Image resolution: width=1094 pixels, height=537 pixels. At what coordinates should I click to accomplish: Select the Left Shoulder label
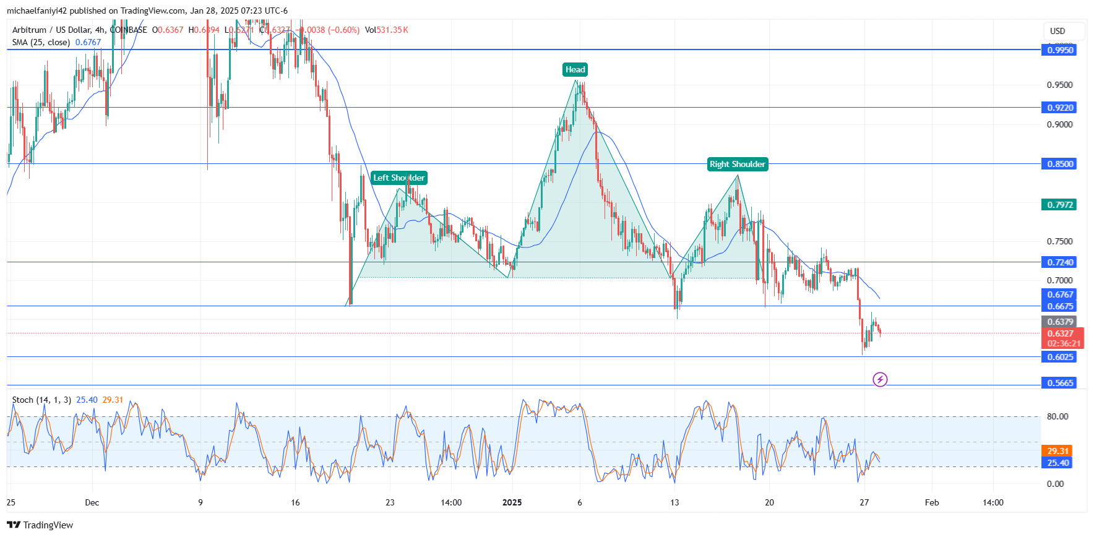point(399,178)
